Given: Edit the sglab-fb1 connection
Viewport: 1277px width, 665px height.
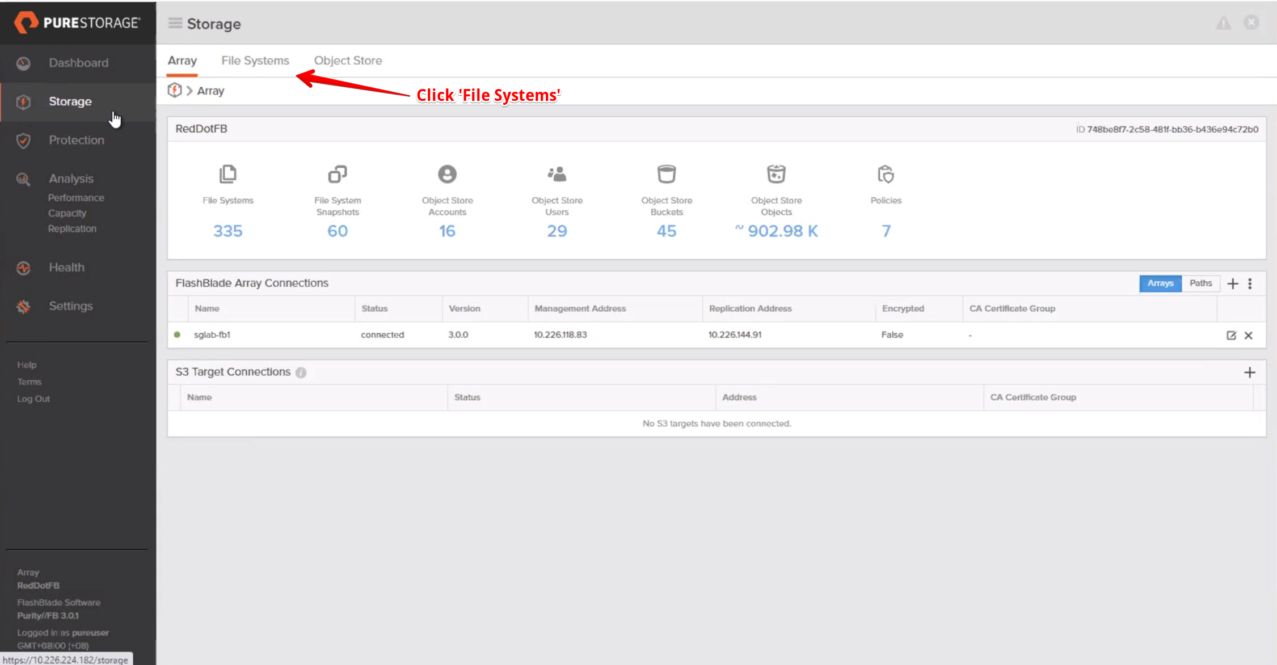Looking at the screenshot, I should coord(1231,335).
